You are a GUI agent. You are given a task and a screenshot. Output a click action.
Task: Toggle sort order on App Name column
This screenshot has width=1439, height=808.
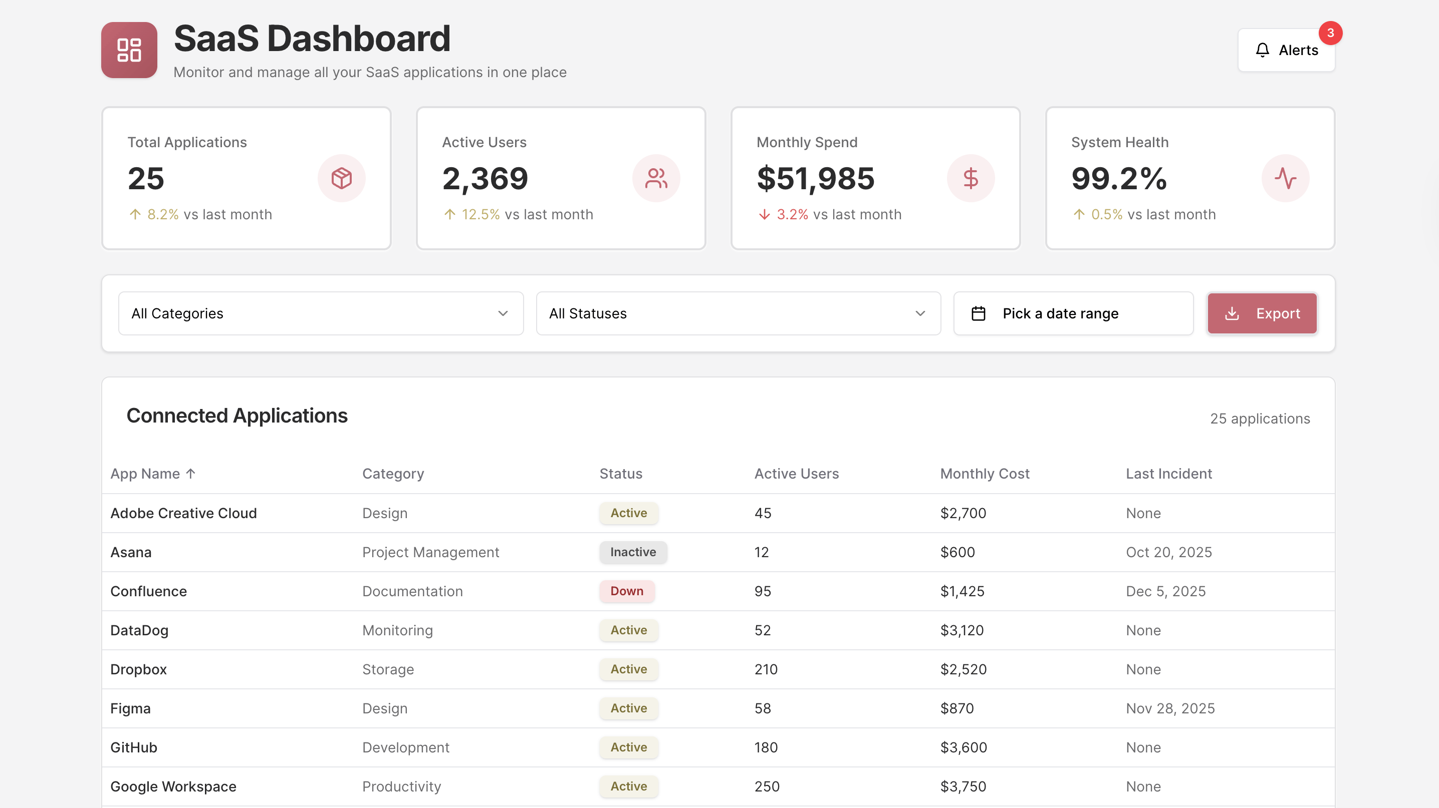(x=153, y=473)
